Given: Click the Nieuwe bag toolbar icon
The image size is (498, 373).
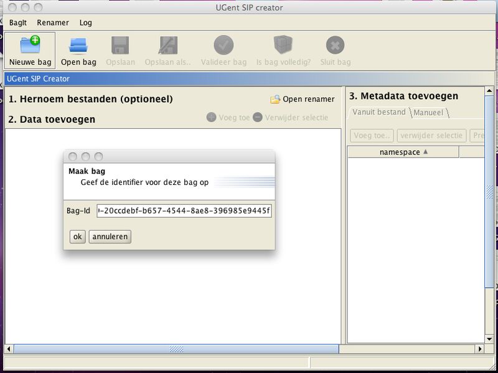Looking at the screenshot, I should (x=30, y=45).
